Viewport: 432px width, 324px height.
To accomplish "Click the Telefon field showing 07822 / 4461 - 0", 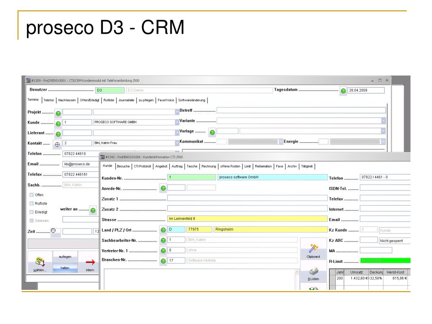I will (385, 177).
